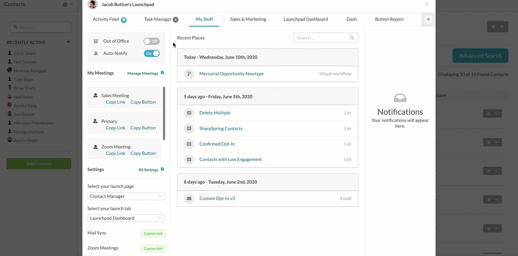Click Copy Link for Primary meeting
Screen dimensions: 518x256
click(x=115, y=128)
